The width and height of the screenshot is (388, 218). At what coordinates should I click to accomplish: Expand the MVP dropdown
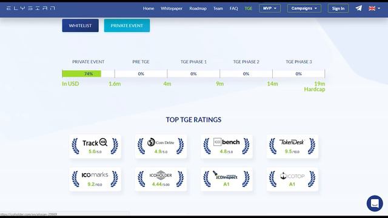270,8
